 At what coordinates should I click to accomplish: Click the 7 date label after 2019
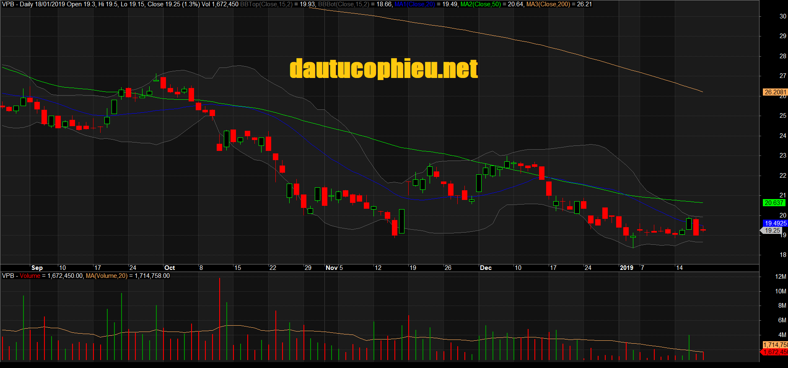pyautogui.click(x=643, y=268)
